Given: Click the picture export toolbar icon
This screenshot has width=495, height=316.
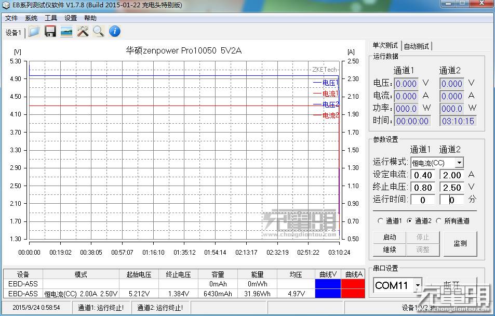Looking at the screenshot, I should pyautogui.click(x=66, y=32).
